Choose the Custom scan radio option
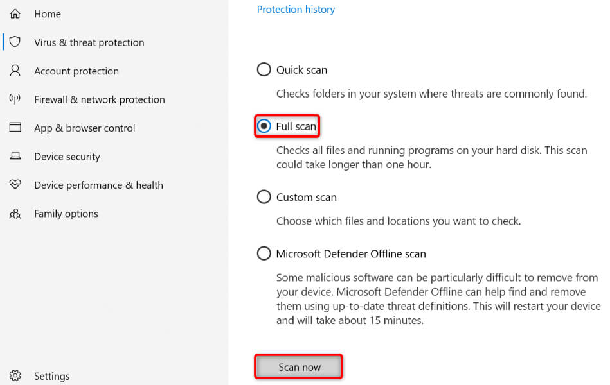This screenshot has height=385, width=610. coord(264,197)
